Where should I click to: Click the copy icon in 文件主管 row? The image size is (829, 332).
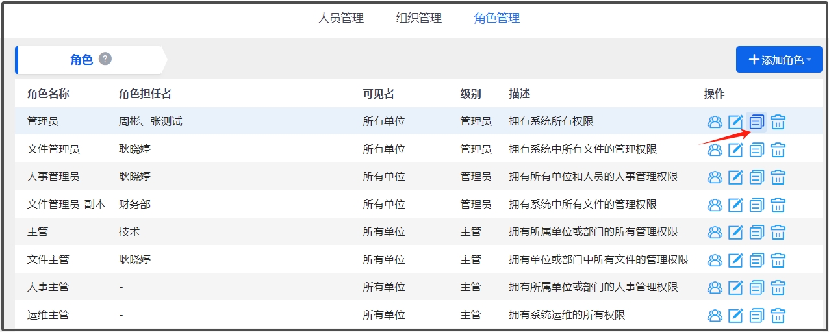[757, 260]
